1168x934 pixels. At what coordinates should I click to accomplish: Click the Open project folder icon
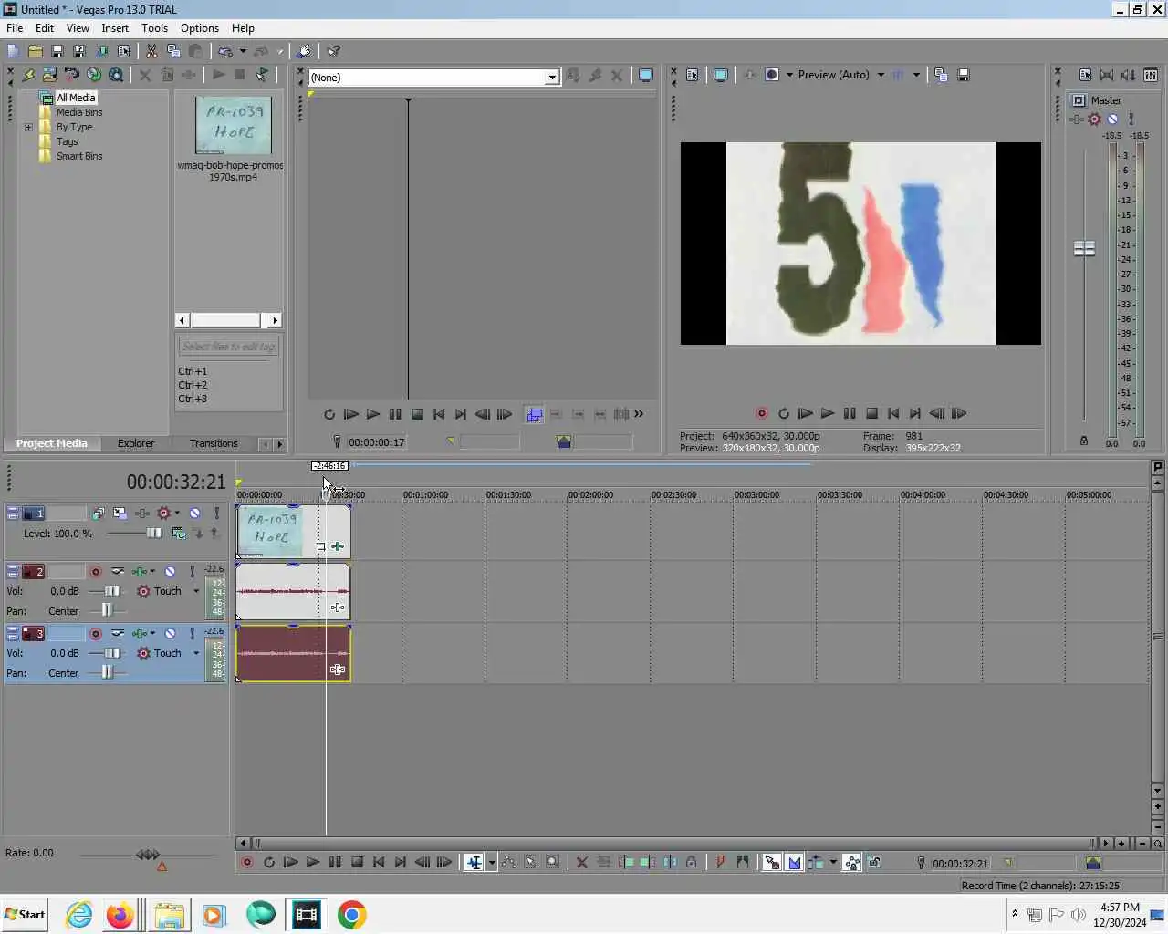pyautogui.click(x=35, y=51)
